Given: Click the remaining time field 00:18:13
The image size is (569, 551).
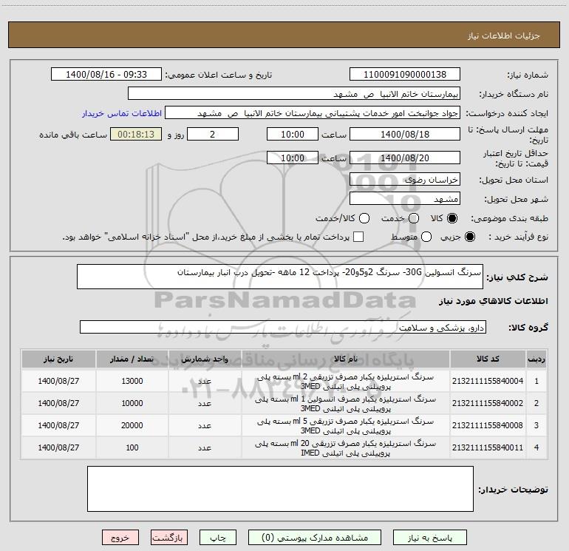Looking at the screenshot, I should coord(136,134).
